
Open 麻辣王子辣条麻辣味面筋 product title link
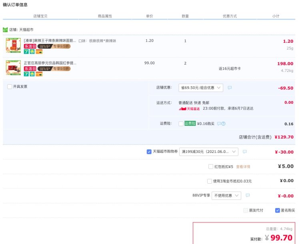point(50,41)
